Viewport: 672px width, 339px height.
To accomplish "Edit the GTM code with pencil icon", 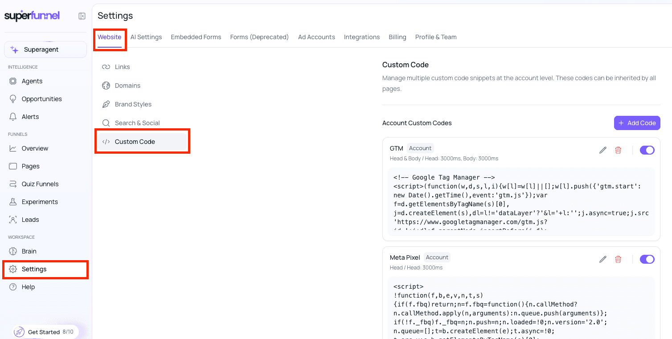I will pyautogui.click(x=603, y=150).
